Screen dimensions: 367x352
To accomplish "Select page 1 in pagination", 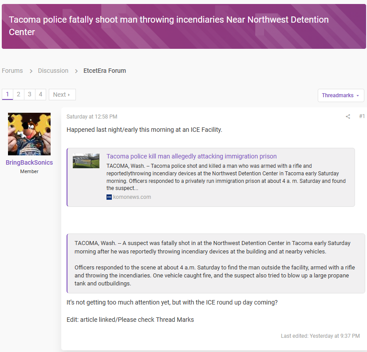I will 8,94.
